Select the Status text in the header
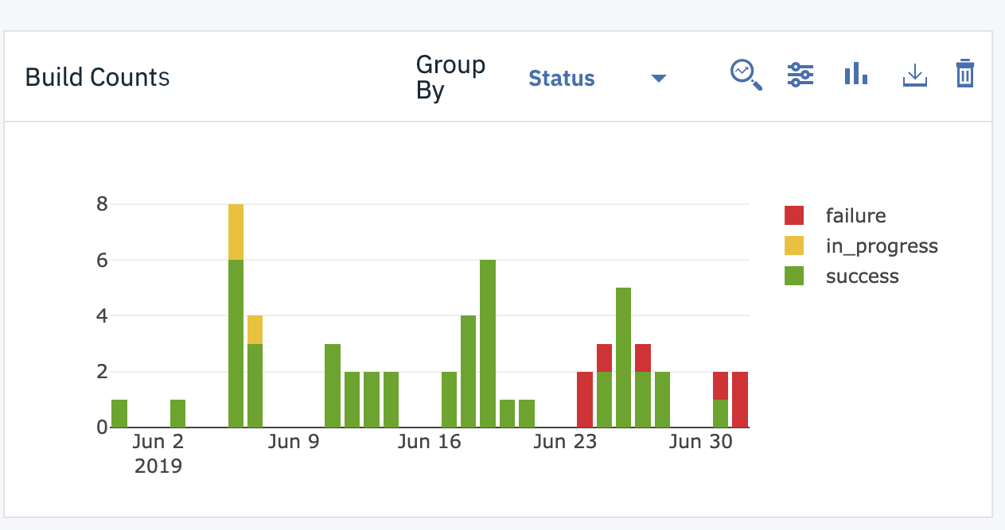 point(562,78)
